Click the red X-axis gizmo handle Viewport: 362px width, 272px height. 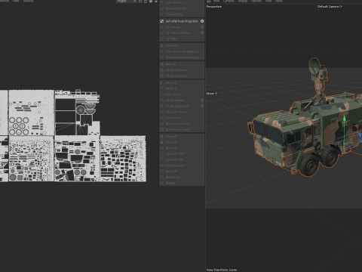pos(356,128)
